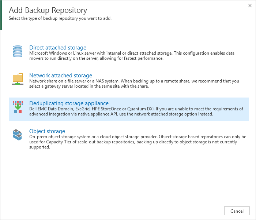Click the Object storage cubes icon

click(17, 135)
